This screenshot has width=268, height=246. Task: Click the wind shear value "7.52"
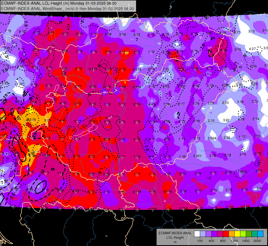click(x=166, y=104)
